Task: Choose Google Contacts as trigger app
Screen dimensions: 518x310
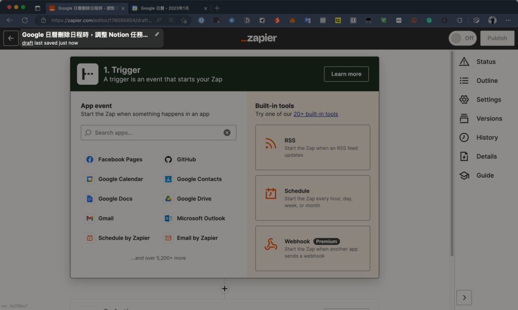Action: click(x=193, y=179)
